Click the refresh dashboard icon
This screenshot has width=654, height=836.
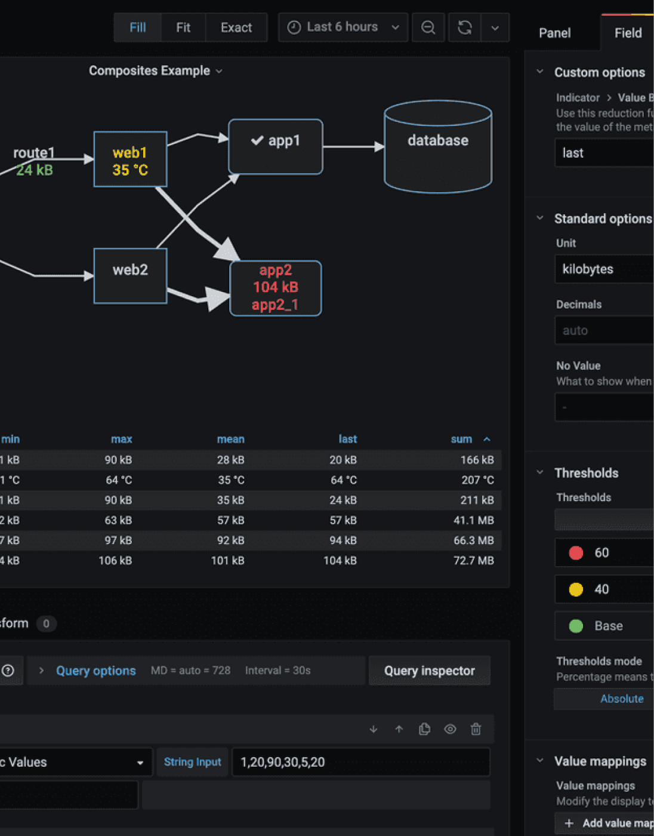coord(464,27)
